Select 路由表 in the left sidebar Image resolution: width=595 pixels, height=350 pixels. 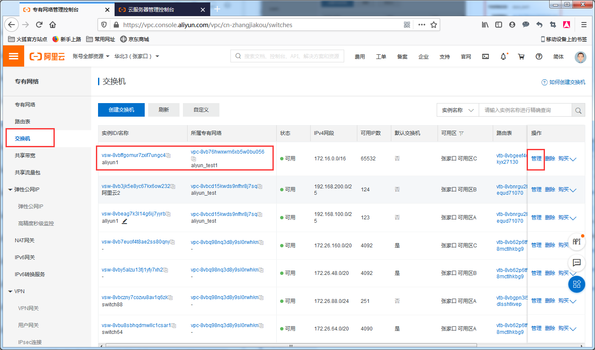(x=22, y=122)
